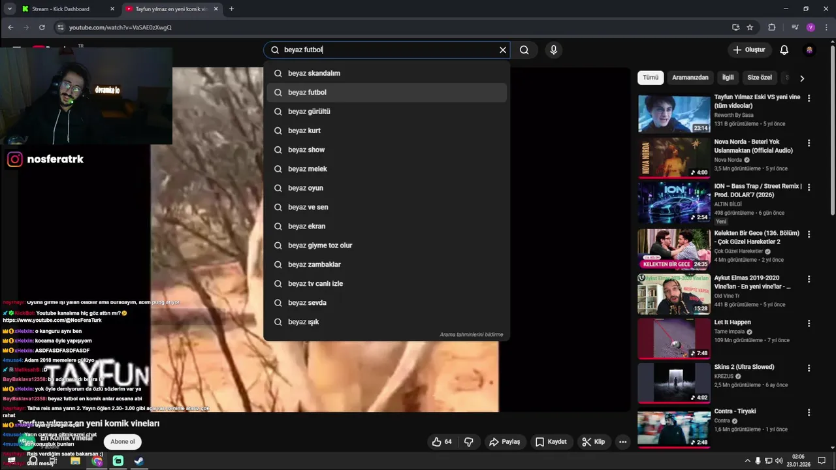
Task: Open Nova Norda - Beteri Yok video title
Action: (x=754, y=146)
